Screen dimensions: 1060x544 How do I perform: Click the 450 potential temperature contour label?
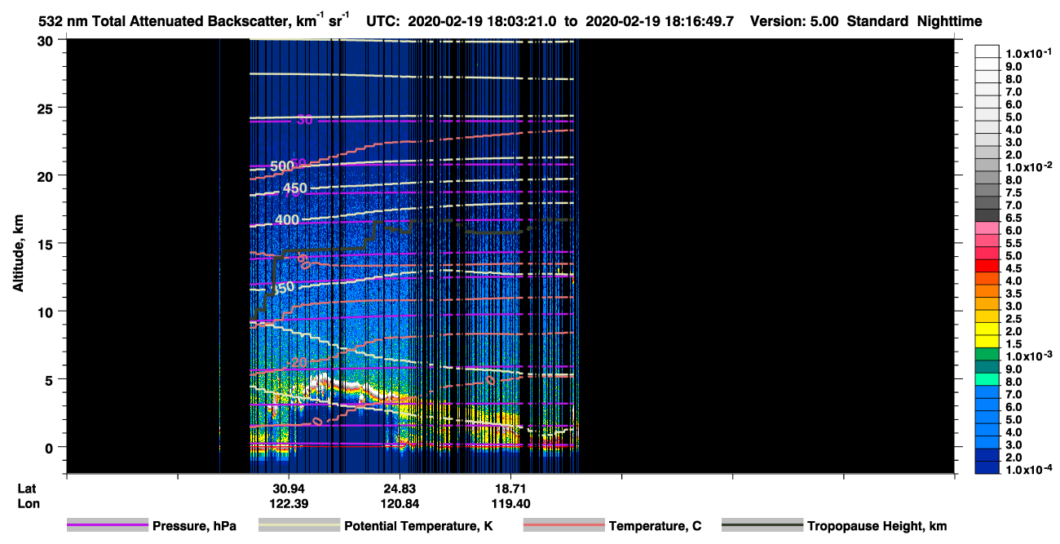[294, 189]
